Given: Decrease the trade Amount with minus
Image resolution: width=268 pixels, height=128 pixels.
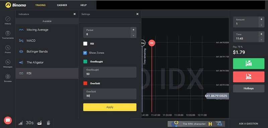Looking at the screenshot, I should pyautogui.click(x=261, y=25).
